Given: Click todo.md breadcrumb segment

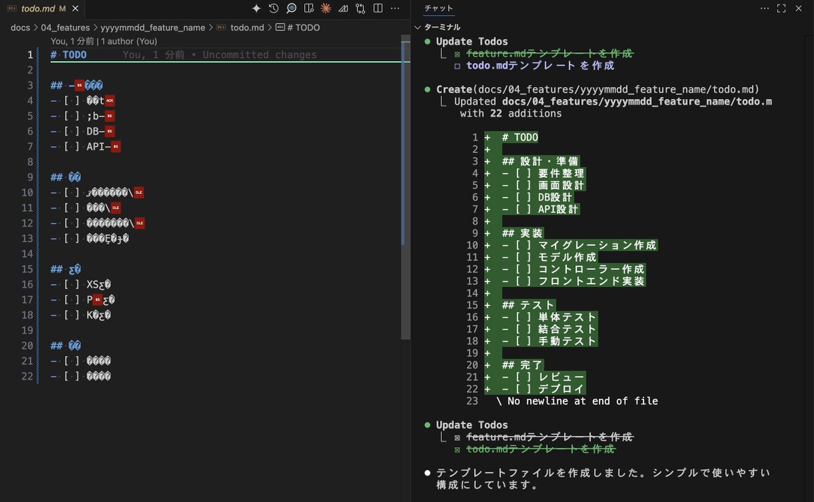Looking at the screenshot, I should point(247,28).
